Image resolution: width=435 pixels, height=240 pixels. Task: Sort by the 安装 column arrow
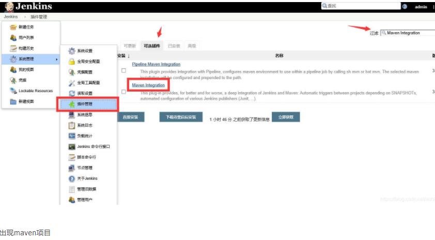coord(129,56)
